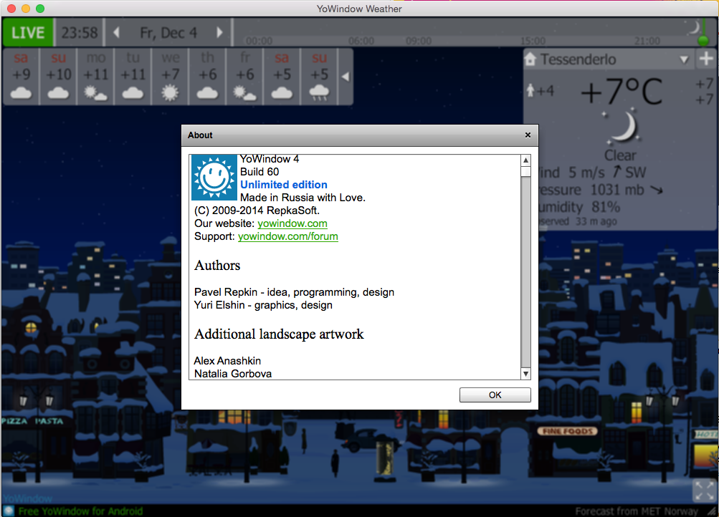719x517 pixels.
Task: Go to next day arrow
Action: [x=219, y=33]
